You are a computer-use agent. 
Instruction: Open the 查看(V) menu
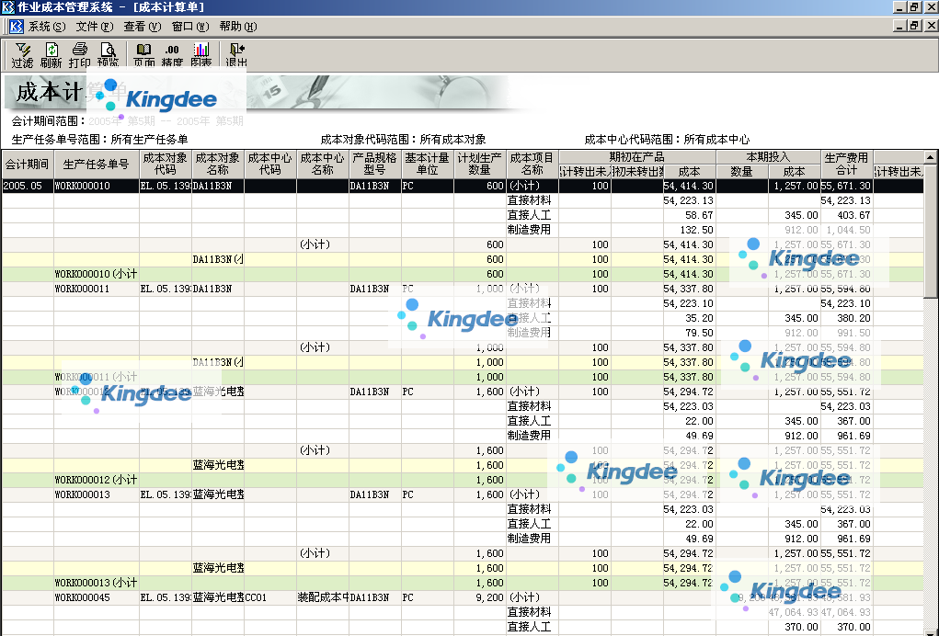(142, 27)
